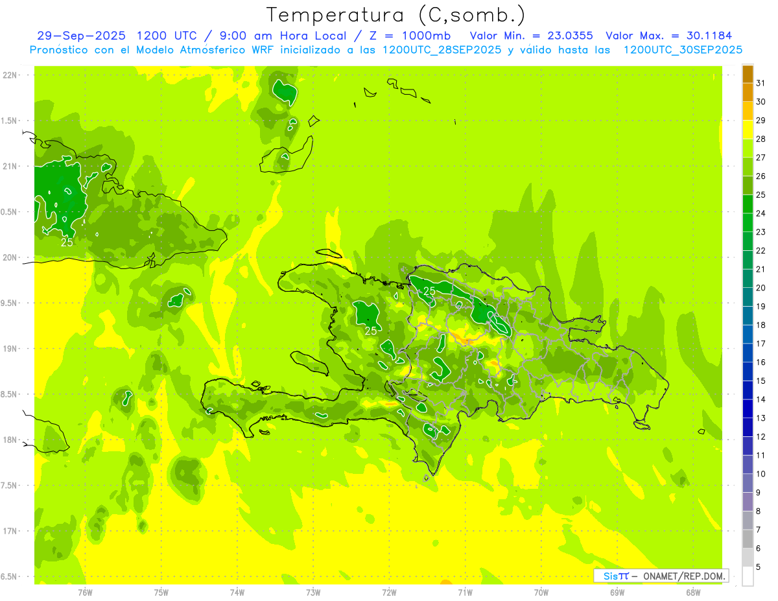The width and height of the screenshot is (778, 601).
Task: Click the 68W longitude axis label
Action: tap(693, 592)
